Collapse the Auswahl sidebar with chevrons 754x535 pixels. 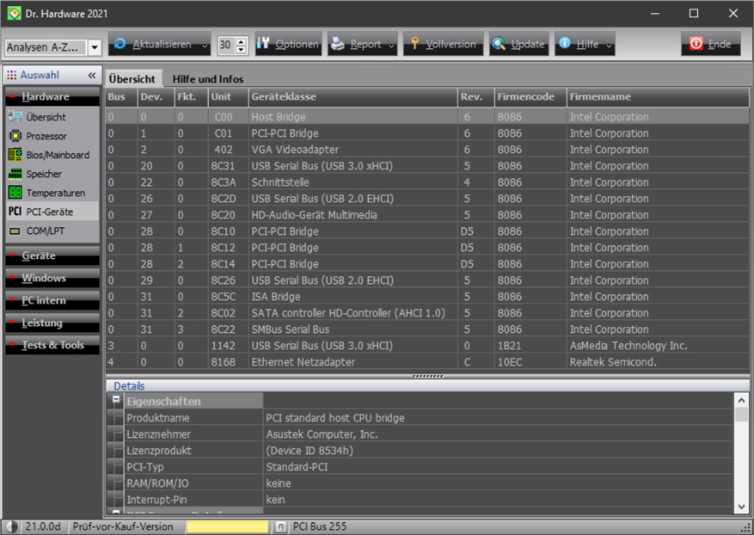point(92,76)
